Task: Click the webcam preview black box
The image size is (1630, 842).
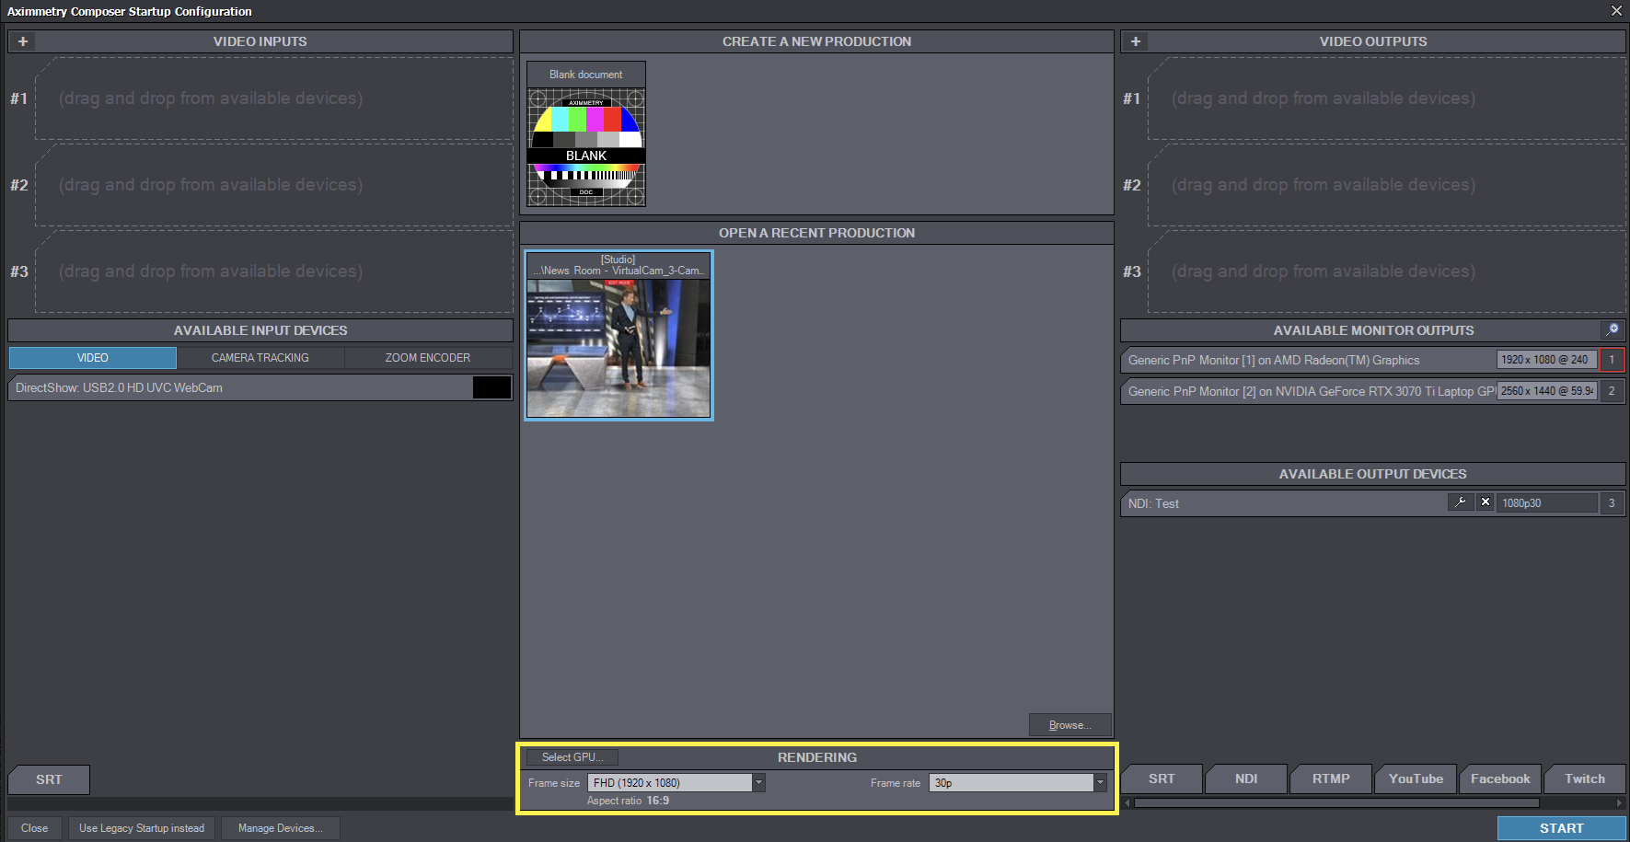Action: (491, 387)
